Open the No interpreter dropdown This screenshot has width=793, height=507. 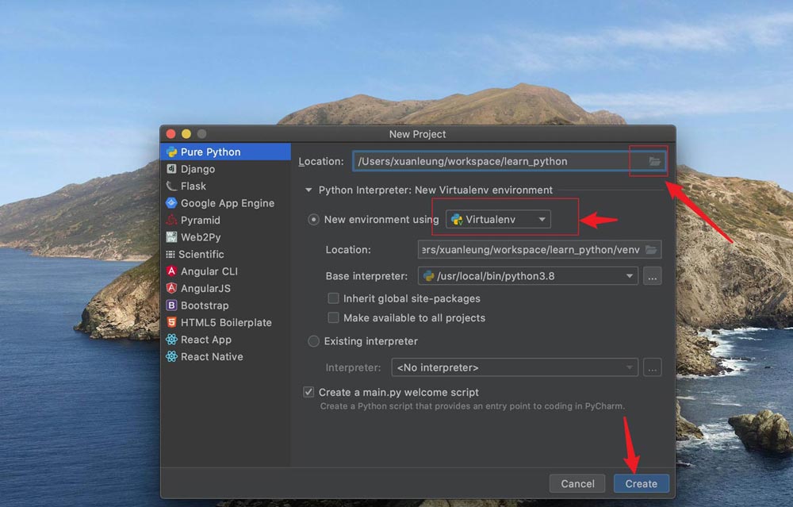tap(515, 368)
